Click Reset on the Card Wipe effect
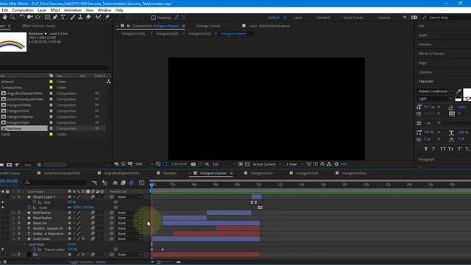The width and height of the screenshot is (471, 265). (x=72, y=244)
